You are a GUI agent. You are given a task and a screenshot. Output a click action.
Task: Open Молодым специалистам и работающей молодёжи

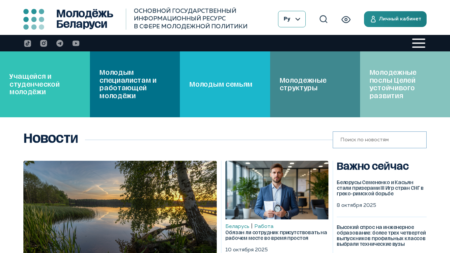135,84
